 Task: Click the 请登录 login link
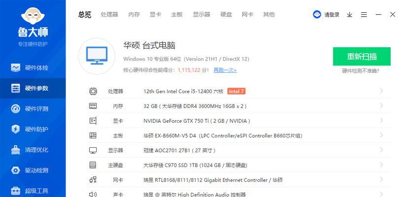331,15
